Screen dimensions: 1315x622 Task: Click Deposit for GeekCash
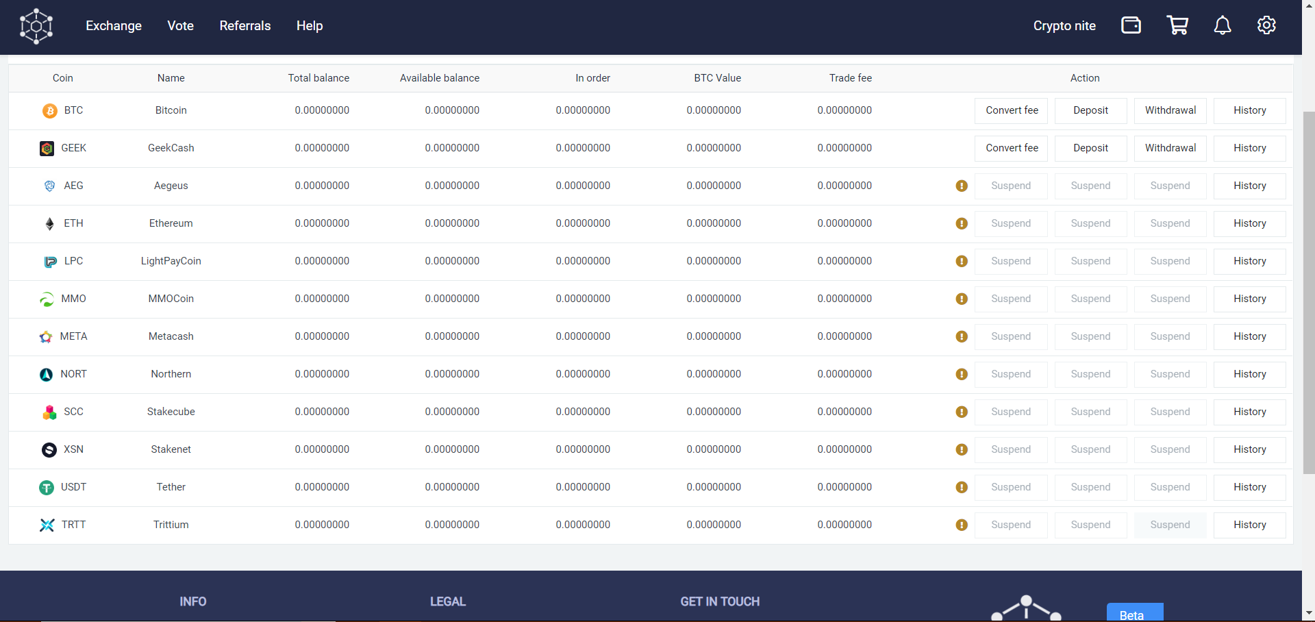(1091, 149)
